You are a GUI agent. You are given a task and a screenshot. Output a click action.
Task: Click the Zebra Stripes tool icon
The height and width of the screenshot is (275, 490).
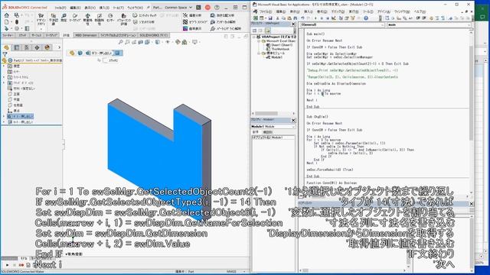[185, 22]
